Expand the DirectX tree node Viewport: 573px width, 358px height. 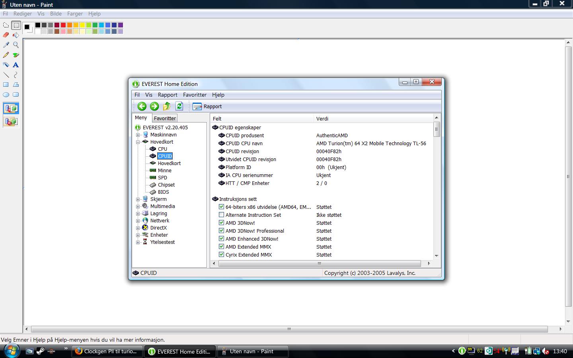tap(138, 228)
